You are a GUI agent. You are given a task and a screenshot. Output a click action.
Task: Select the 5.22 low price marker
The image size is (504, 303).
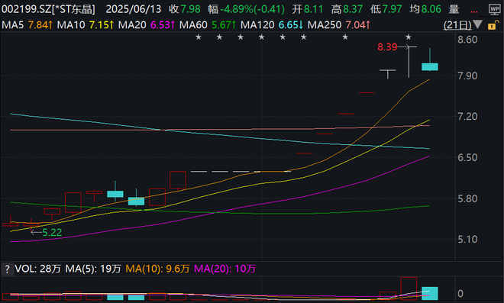(x=52, y=232)
